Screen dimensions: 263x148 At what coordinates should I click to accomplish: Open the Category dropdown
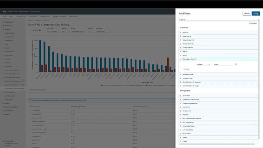[x=103, y=31]
